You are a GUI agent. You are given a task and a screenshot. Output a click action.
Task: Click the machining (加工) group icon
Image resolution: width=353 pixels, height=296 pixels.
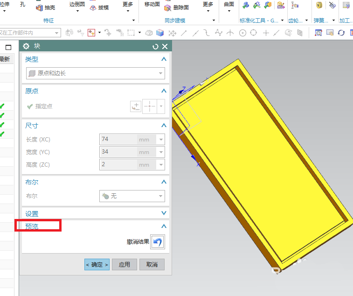[346, 5]
